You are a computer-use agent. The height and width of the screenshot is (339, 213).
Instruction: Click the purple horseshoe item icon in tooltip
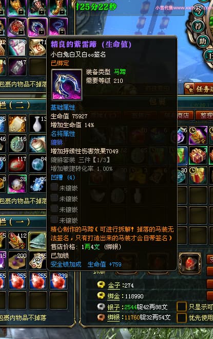(67, 85)
